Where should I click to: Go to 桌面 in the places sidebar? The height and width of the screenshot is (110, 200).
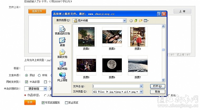(62, 41)
